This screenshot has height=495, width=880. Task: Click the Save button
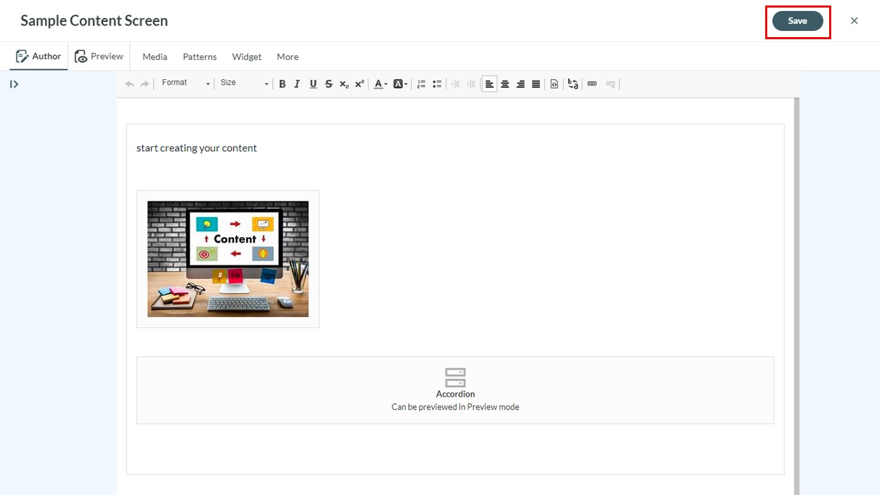click(797, 21)
